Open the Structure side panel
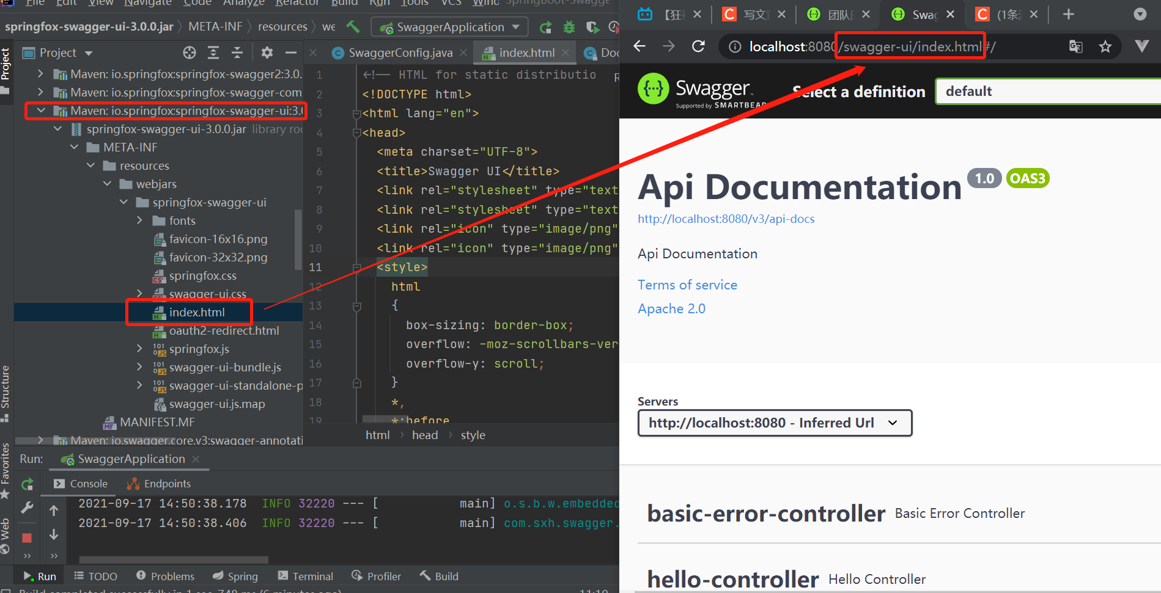This screenshot has width=1161, height=593. click(x=6, y=393)
